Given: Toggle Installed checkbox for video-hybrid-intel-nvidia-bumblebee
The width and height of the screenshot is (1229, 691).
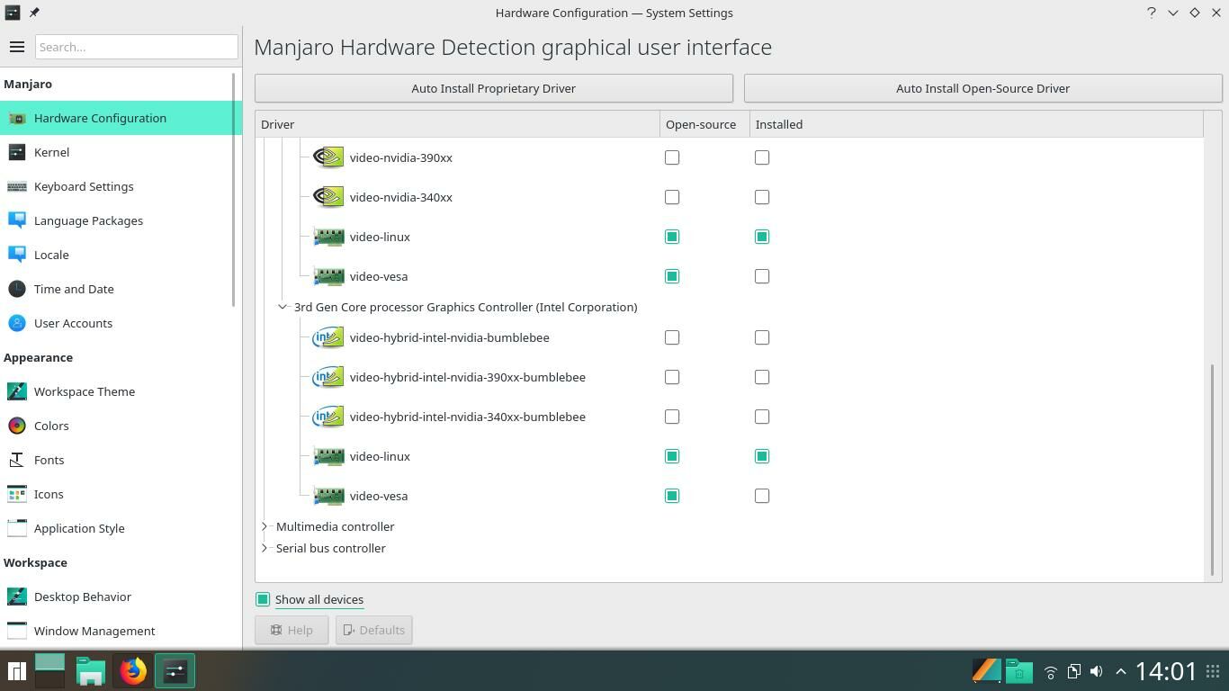Looking at the screenshot, I should [762, 337].
